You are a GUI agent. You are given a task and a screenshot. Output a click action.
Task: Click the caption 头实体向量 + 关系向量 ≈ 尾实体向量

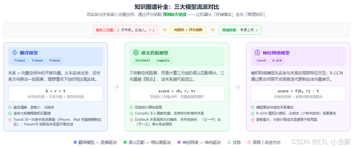[x=56, y=97]
